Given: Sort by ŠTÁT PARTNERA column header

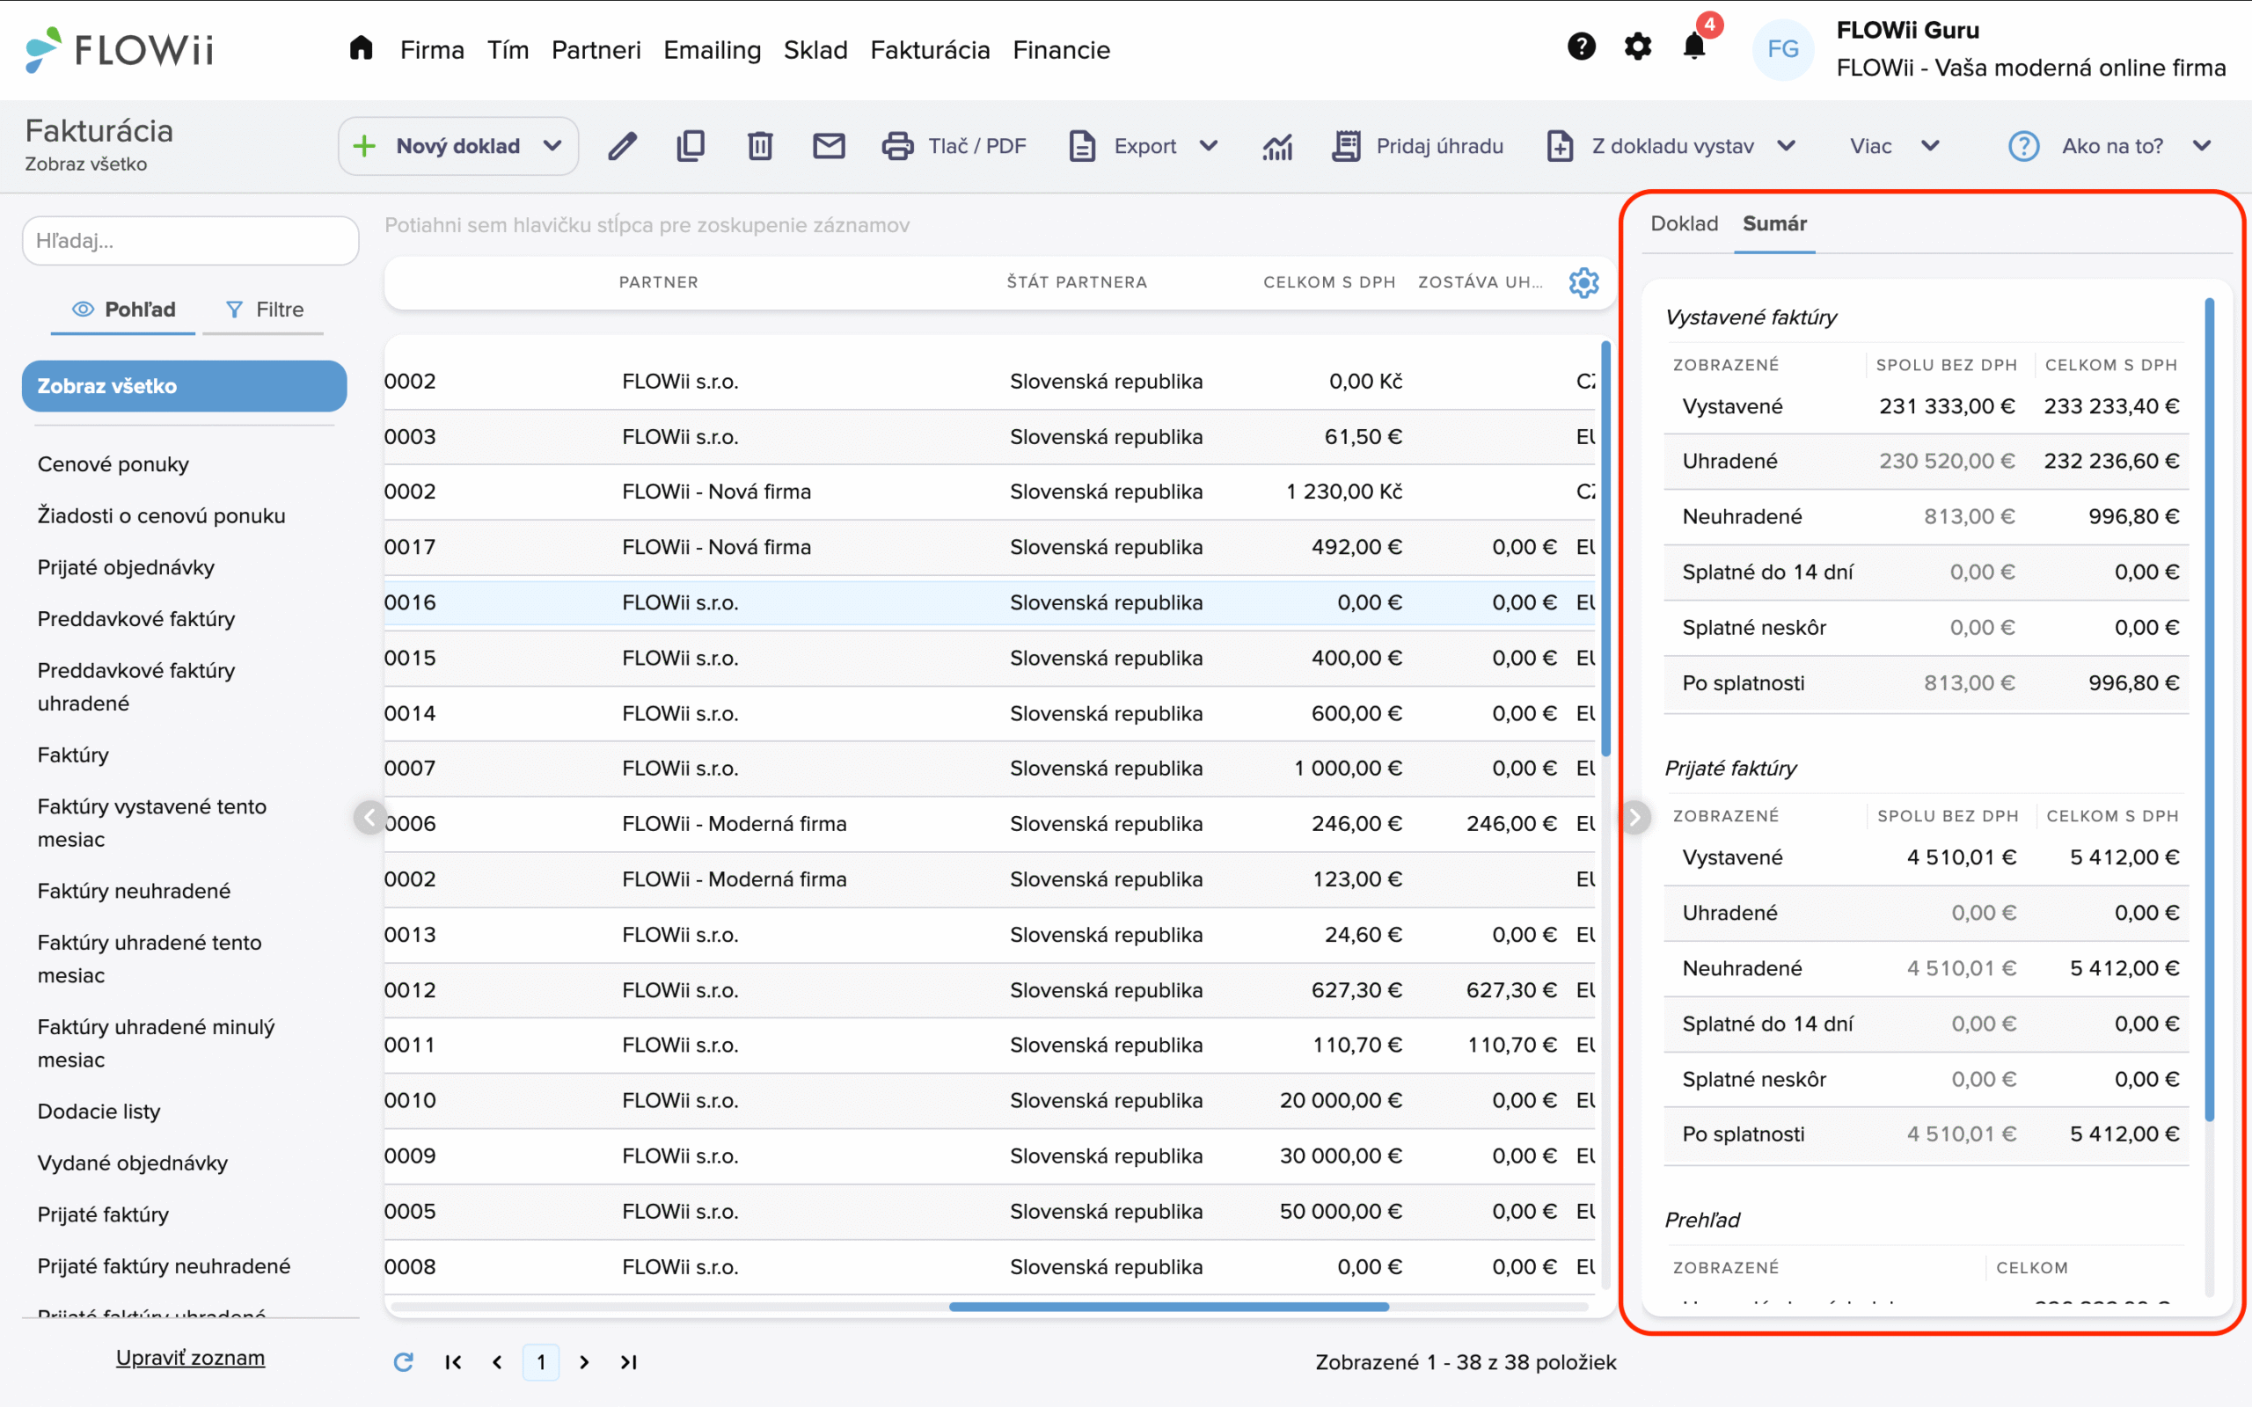Looking at the screenshot, I should pos(1077,282).
